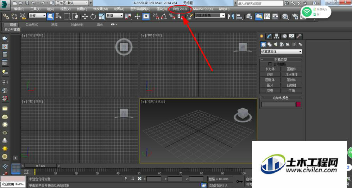Open Render Setup teapot icon

(295, 17)
